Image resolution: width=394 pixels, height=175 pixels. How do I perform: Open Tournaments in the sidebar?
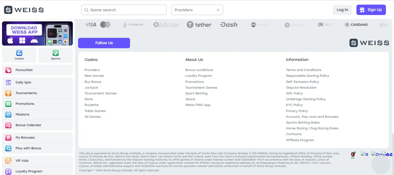coord(37,93)
